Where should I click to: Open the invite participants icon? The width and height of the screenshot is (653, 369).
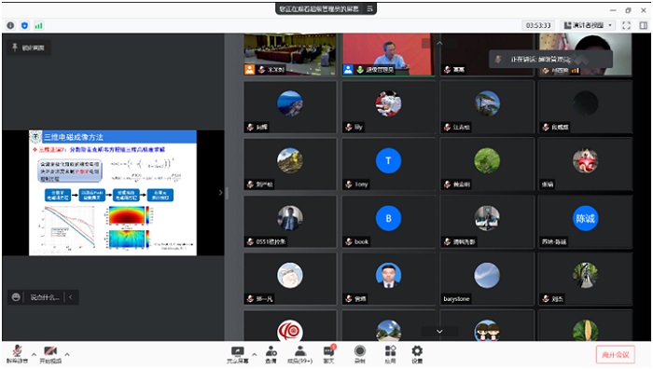click(x=271, y=355)
